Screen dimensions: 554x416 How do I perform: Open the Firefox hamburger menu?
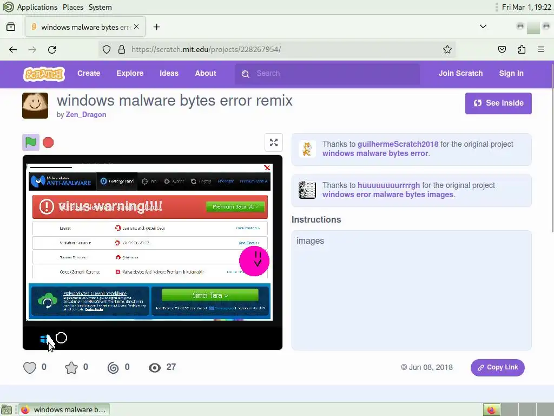pyautogui.click(x=541, y=49)
